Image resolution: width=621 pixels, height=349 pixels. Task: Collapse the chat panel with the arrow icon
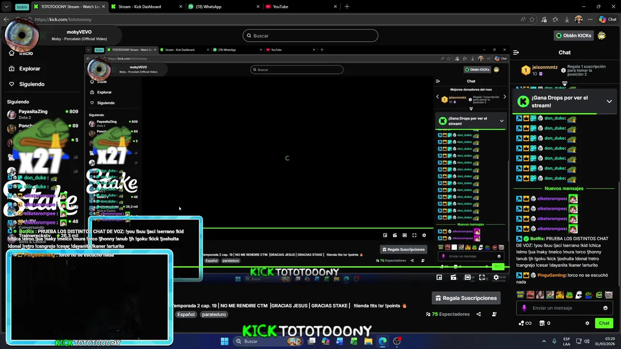[x=516, y=52]
